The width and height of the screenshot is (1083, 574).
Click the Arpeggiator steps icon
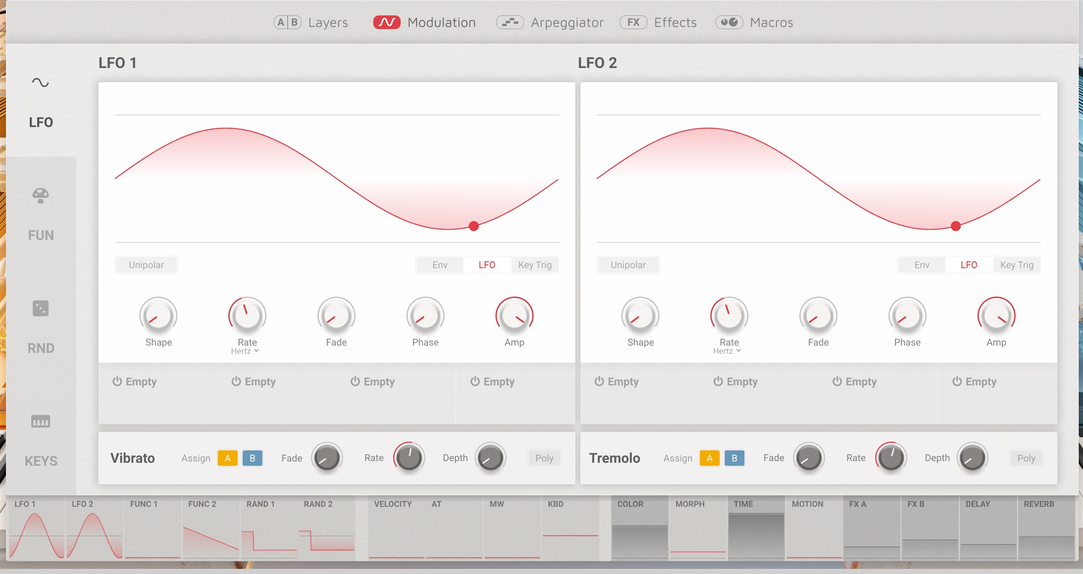[510, 22]
